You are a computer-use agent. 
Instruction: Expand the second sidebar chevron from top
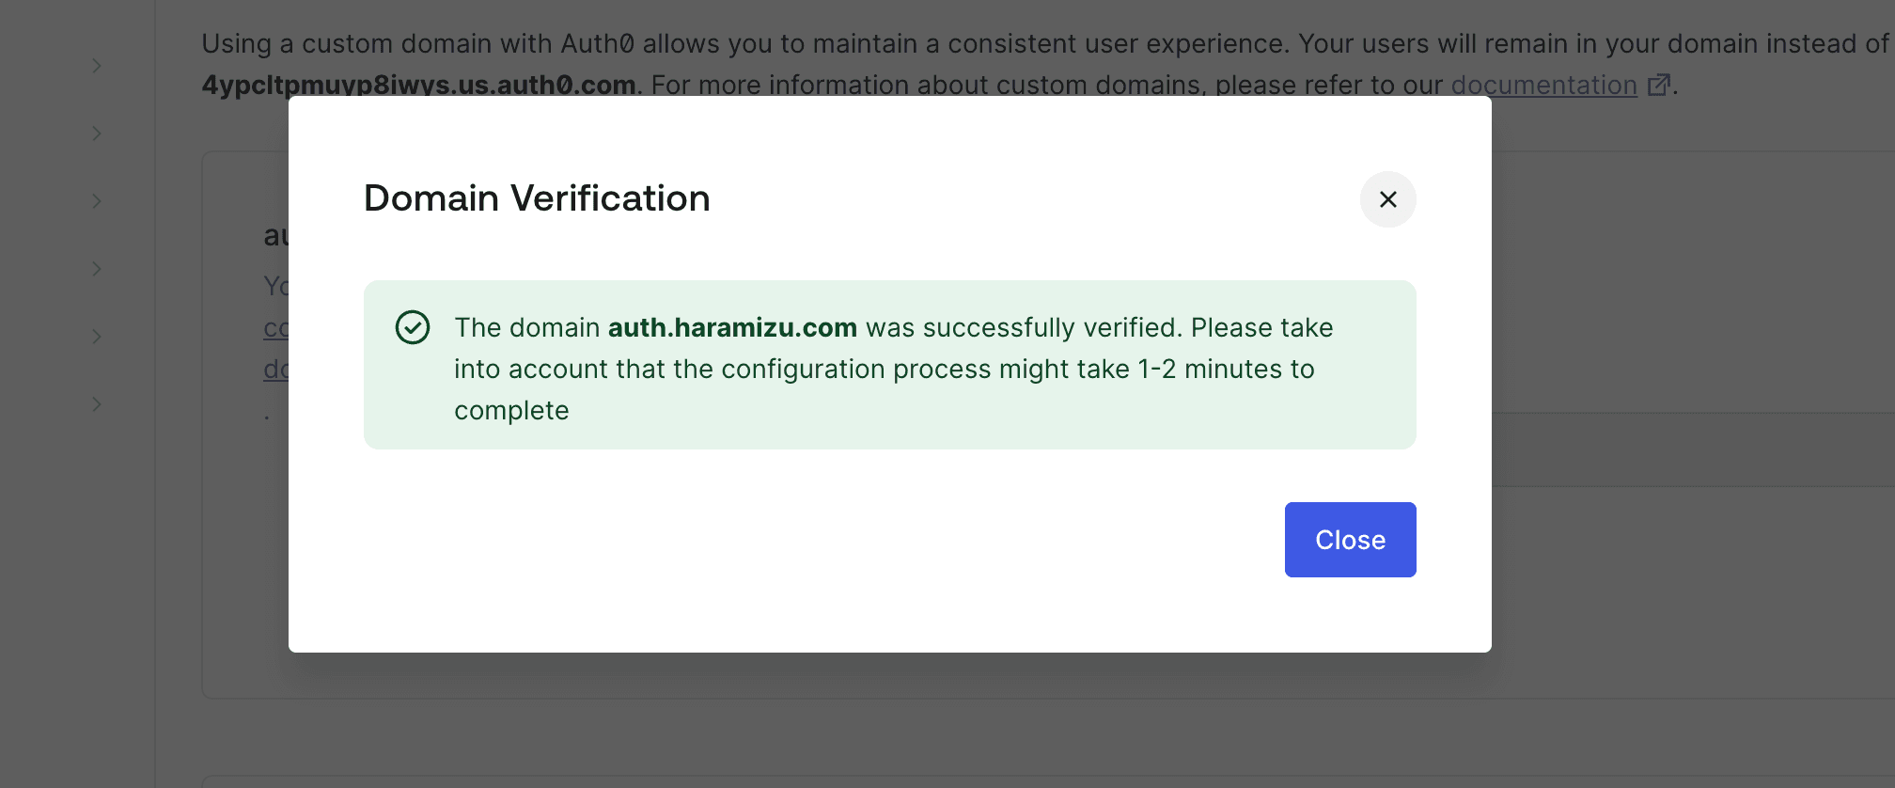click(97, 134)
